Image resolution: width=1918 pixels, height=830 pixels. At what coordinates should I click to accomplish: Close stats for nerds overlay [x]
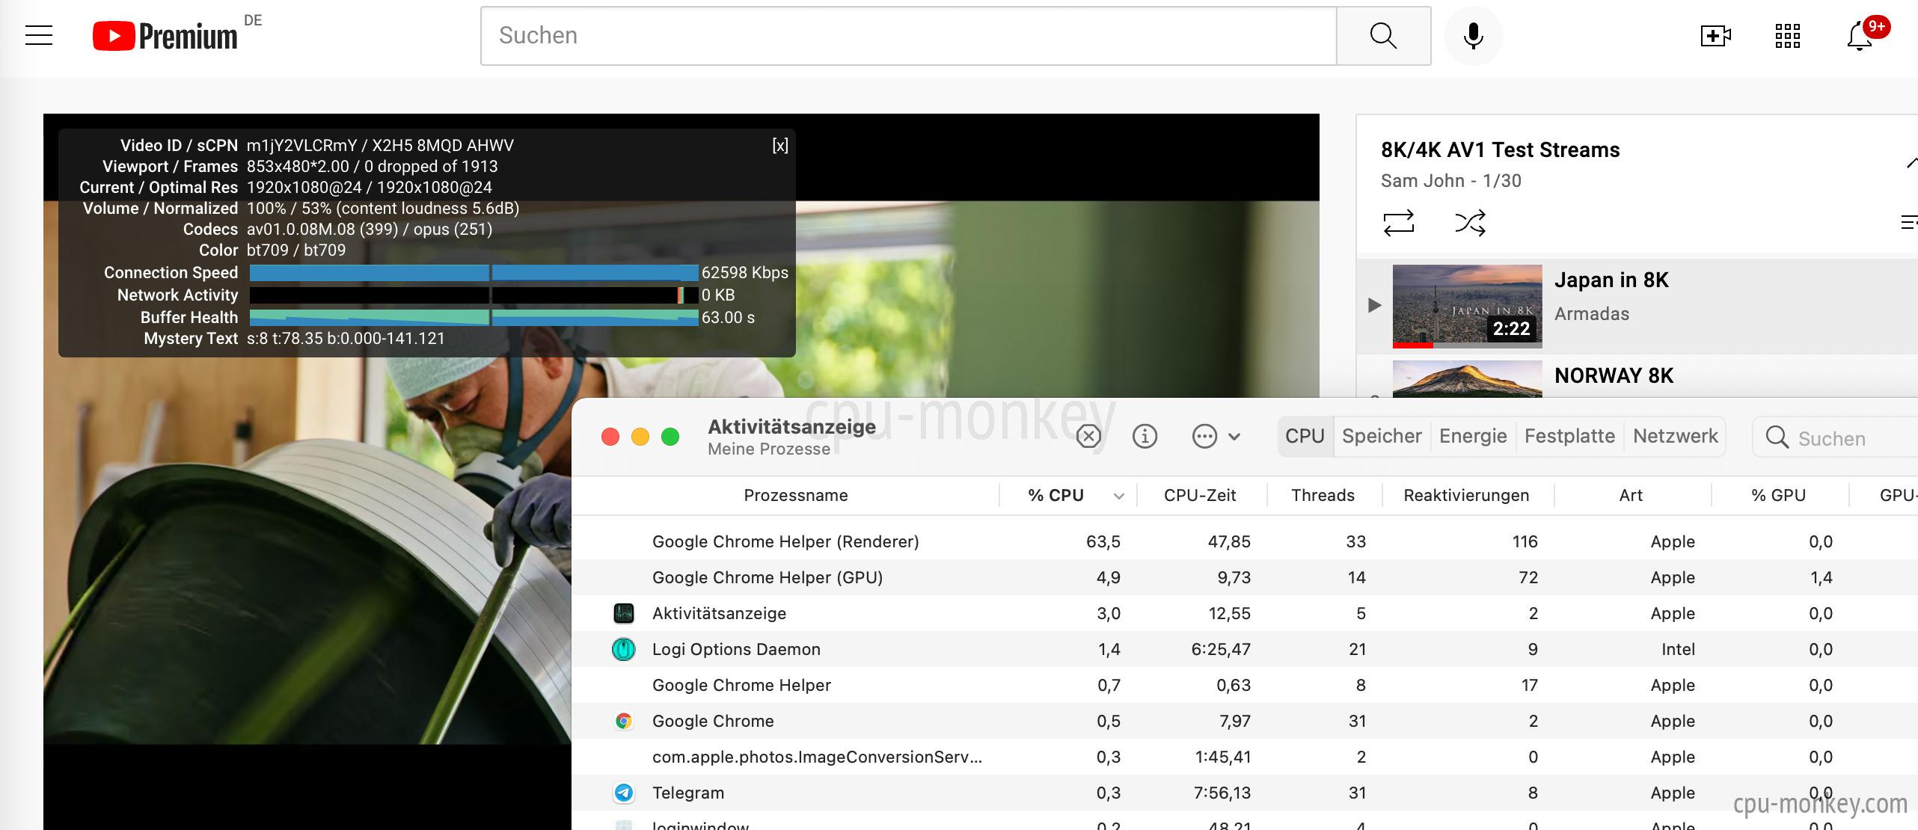click(x=779, y=146)
